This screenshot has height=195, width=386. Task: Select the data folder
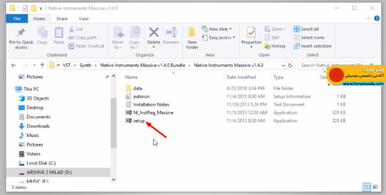(x=138, y=88)
